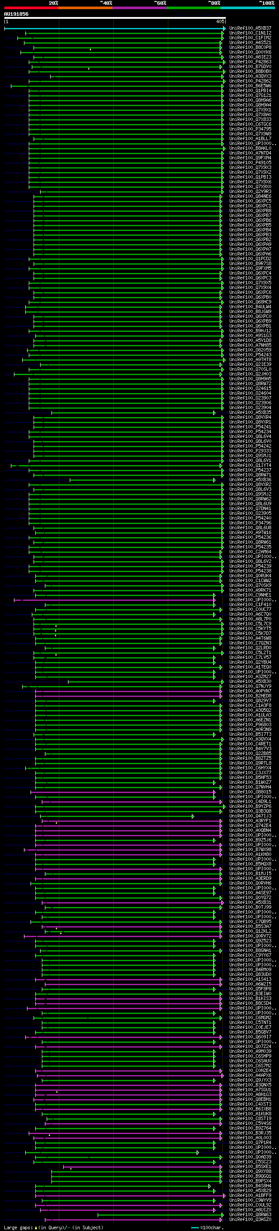The height and width of the screenshot is (1231, 279).
Task: Select hit label UniRef100_Q9RTL8
Action: point(250,763)
